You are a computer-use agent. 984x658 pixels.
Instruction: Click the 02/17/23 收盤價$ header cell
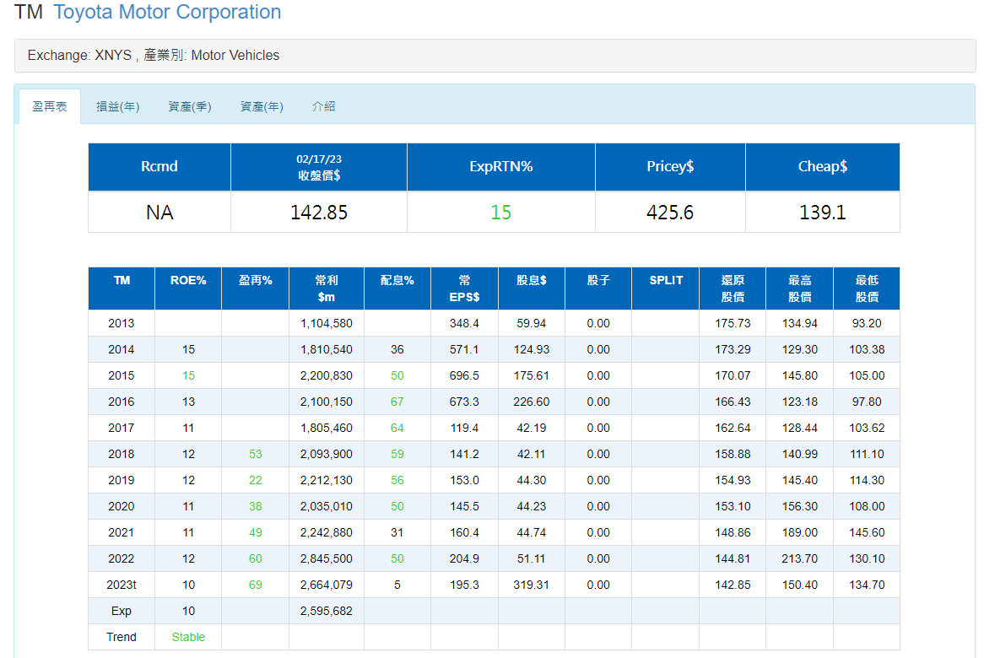tap(319, 167)
